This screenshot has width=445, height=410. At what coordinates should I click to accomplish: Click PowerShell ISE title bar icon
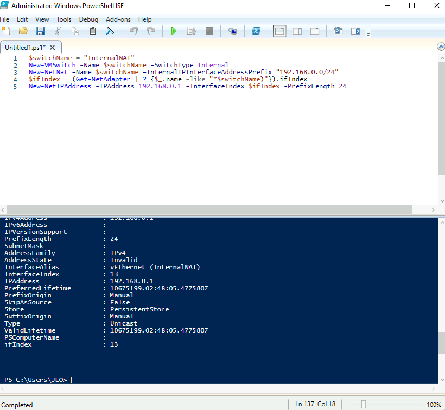pyautogui.click(x=4, y=5)
